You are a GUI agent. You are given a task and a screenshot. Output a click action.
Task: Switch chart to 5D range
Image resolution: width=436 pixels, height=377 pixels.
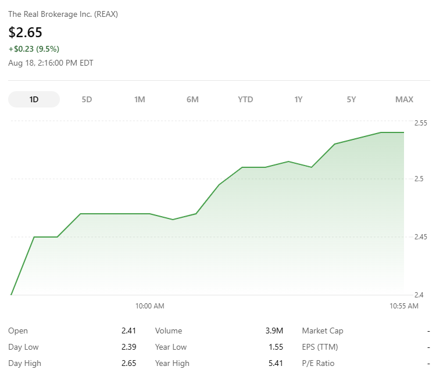[87, 99]
